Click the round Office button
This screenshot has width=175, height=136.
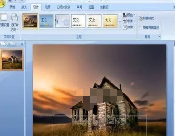click(3, 3)
